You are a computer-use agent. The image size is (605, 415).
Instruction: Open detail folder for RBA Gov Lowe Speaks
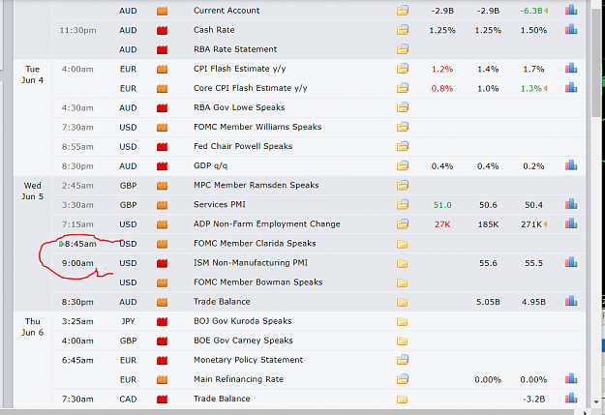coord(403,107)
